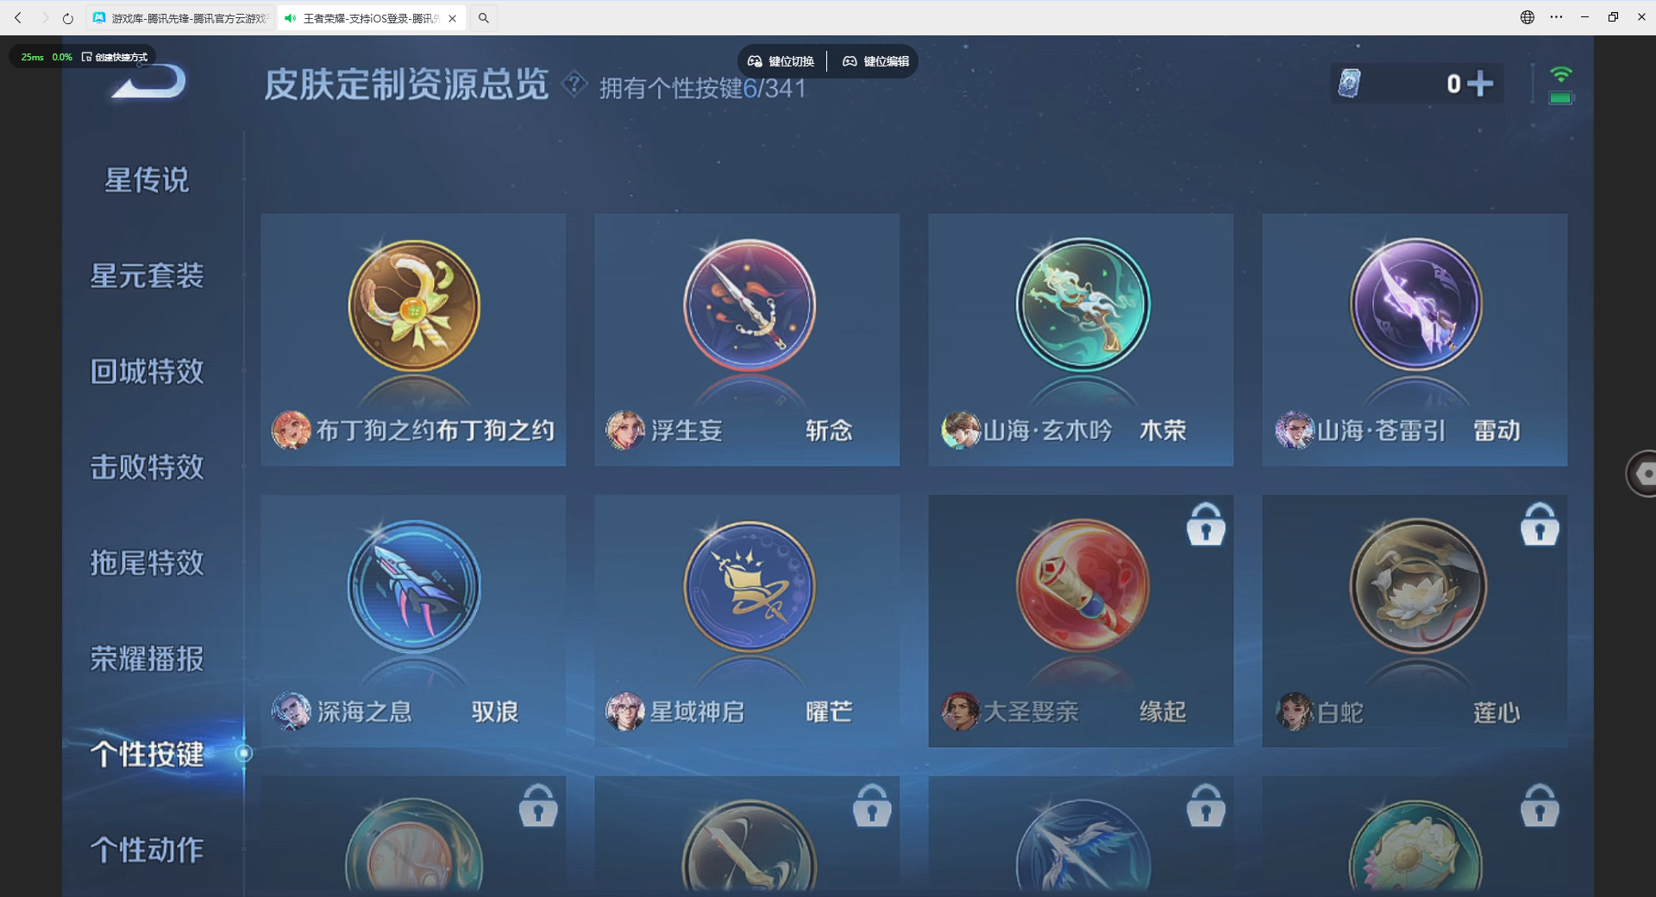Select the 白蛇 莲心 lotus key icon
Screen dimensions: 1656x897
click(1416, 587)
